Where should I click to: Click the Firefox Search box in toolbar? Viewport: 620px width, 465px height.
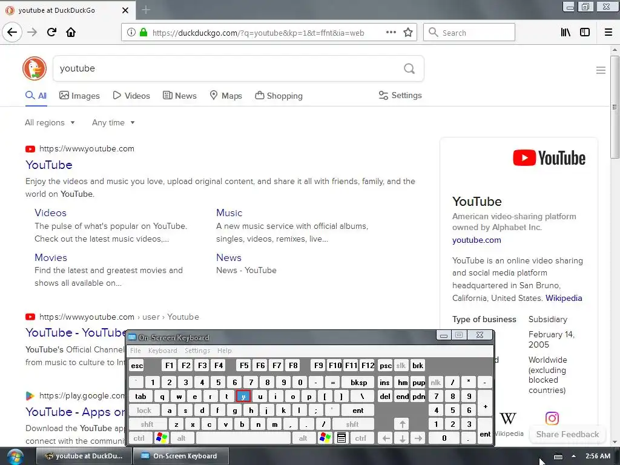coord(469,33)
